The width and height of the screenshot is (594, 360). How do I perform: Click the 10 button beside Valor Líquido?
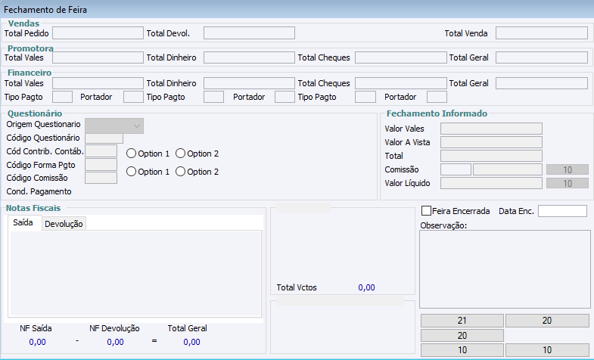click(x=567, y=184)
